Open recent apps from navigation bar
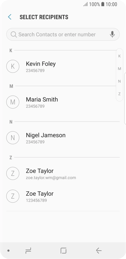Screen dimensions: 126x259 click(28, 251)
